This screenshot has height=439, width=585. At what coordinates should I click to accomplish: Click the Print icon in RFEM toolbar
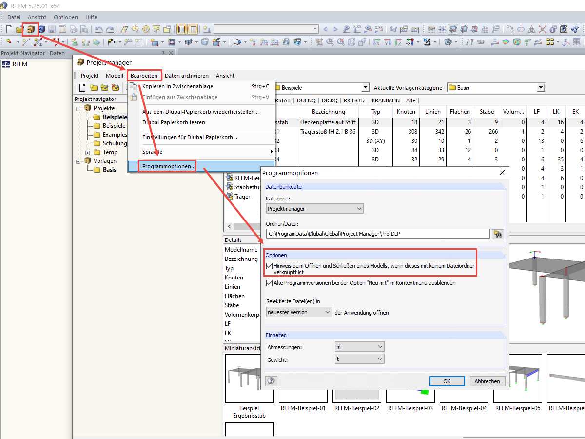click(x=73, y=29)
